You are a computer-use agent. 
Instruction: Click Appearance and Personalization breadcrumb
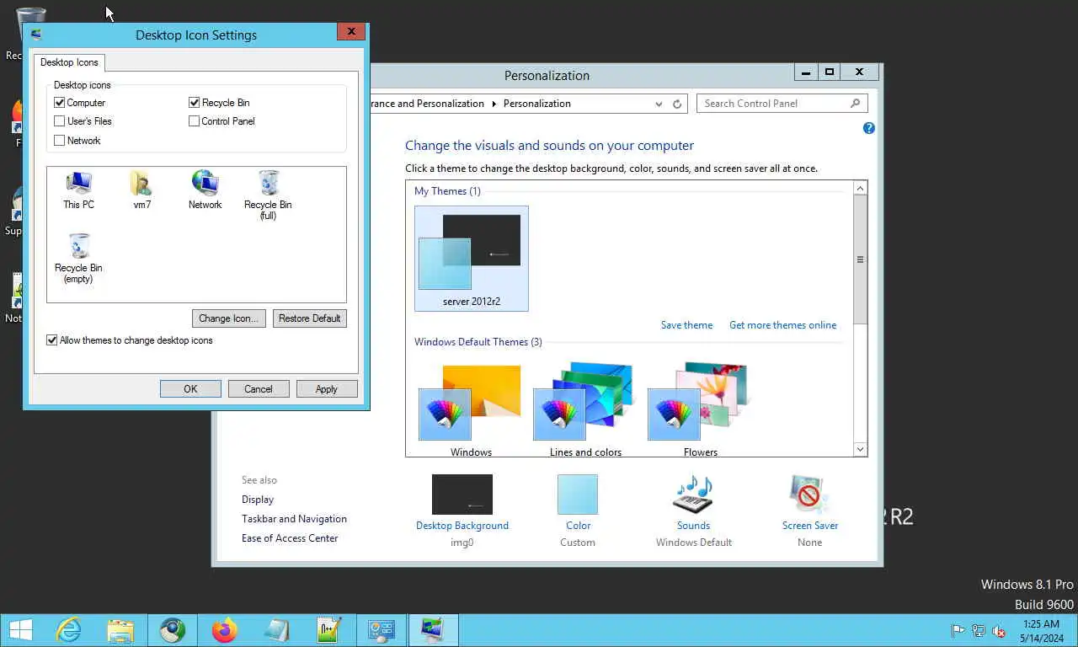[427, 104]
